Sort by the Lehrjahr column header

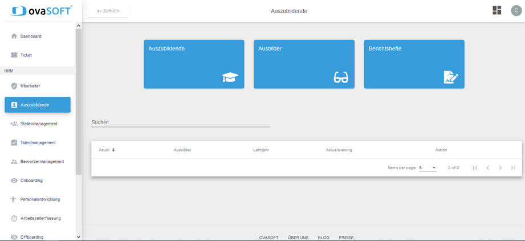261,150
